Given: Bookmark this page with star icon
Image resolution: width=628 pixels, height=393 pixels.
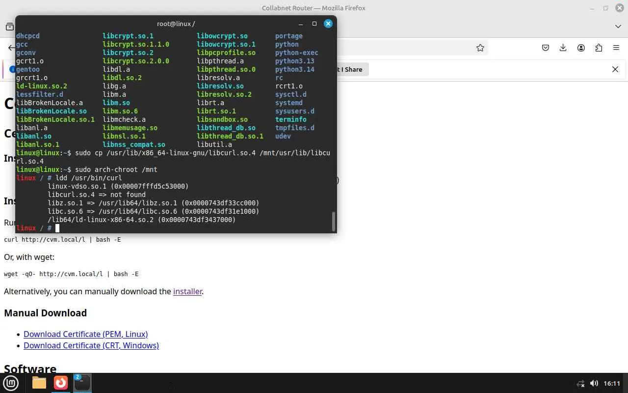Looking at the screenshot, I should click(480, 48).
